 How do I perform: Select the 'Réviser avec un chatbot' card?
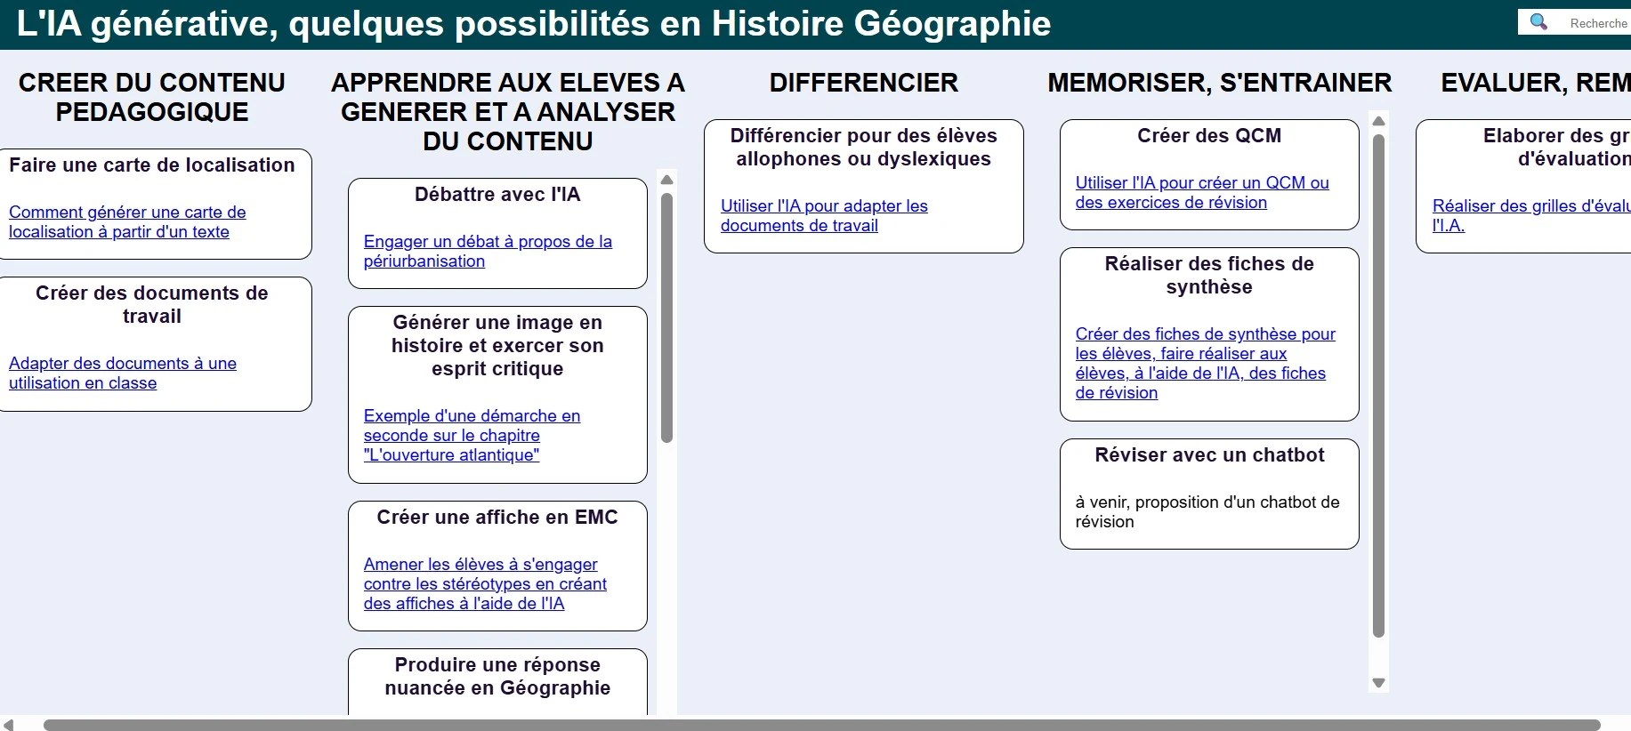coord(1208,493)
